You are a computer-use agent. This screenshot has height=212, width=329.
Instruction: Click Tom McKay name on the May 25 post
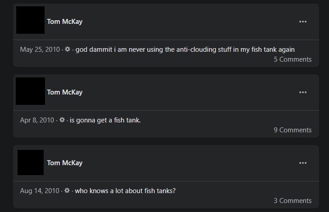pos(64,22)
